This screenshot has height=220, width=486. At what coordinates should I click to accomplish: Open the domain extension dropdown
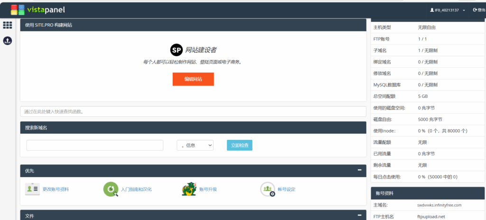(195, 145)
